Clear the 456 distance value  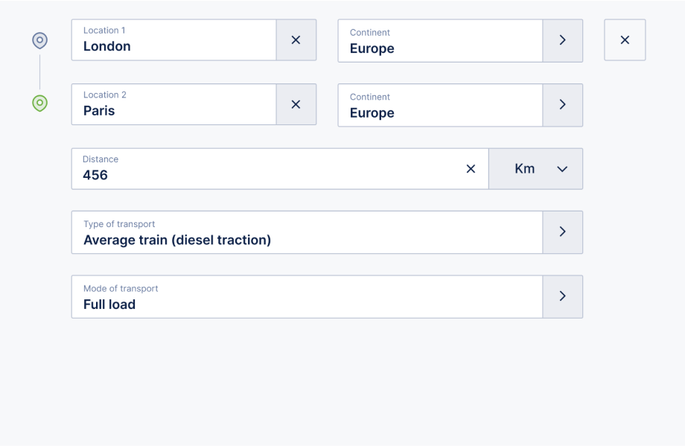[471, 168]
